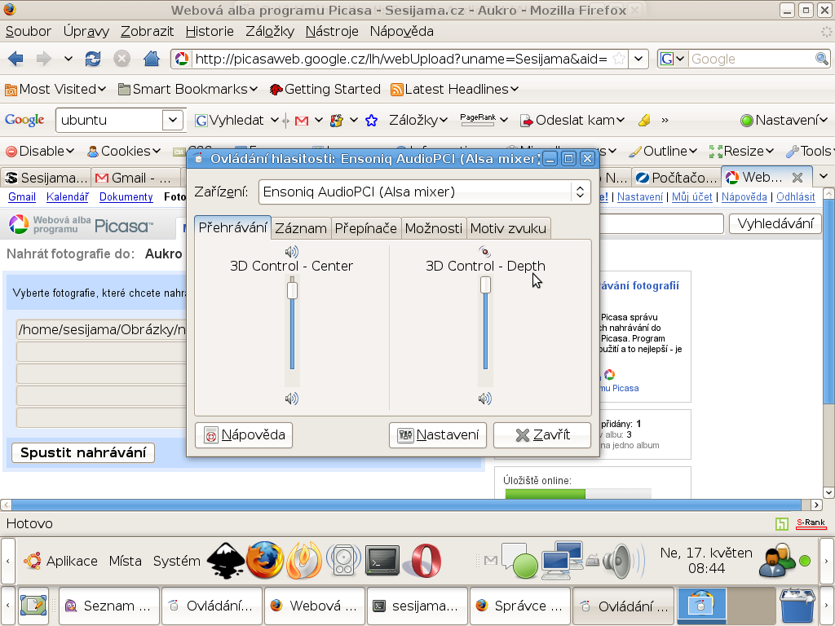This screenshot has width=835, height=626.
Task: Click the Odhlásit link
Action: click(x=796, y=197)
